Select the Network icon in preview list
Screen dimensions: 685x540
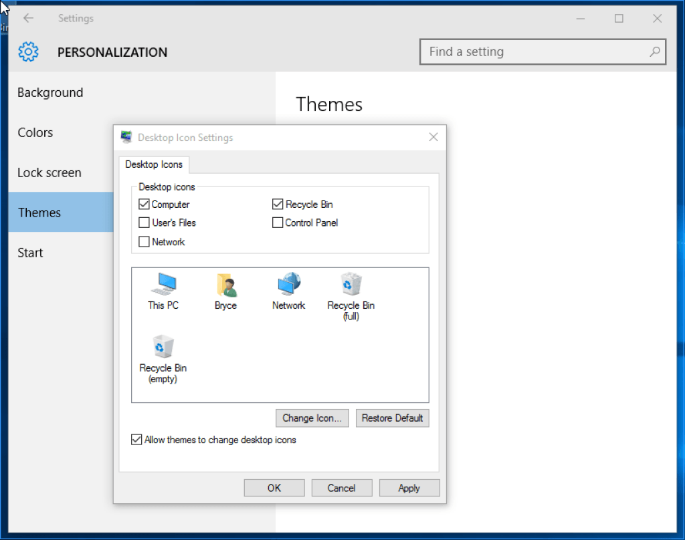pos(288,285)
